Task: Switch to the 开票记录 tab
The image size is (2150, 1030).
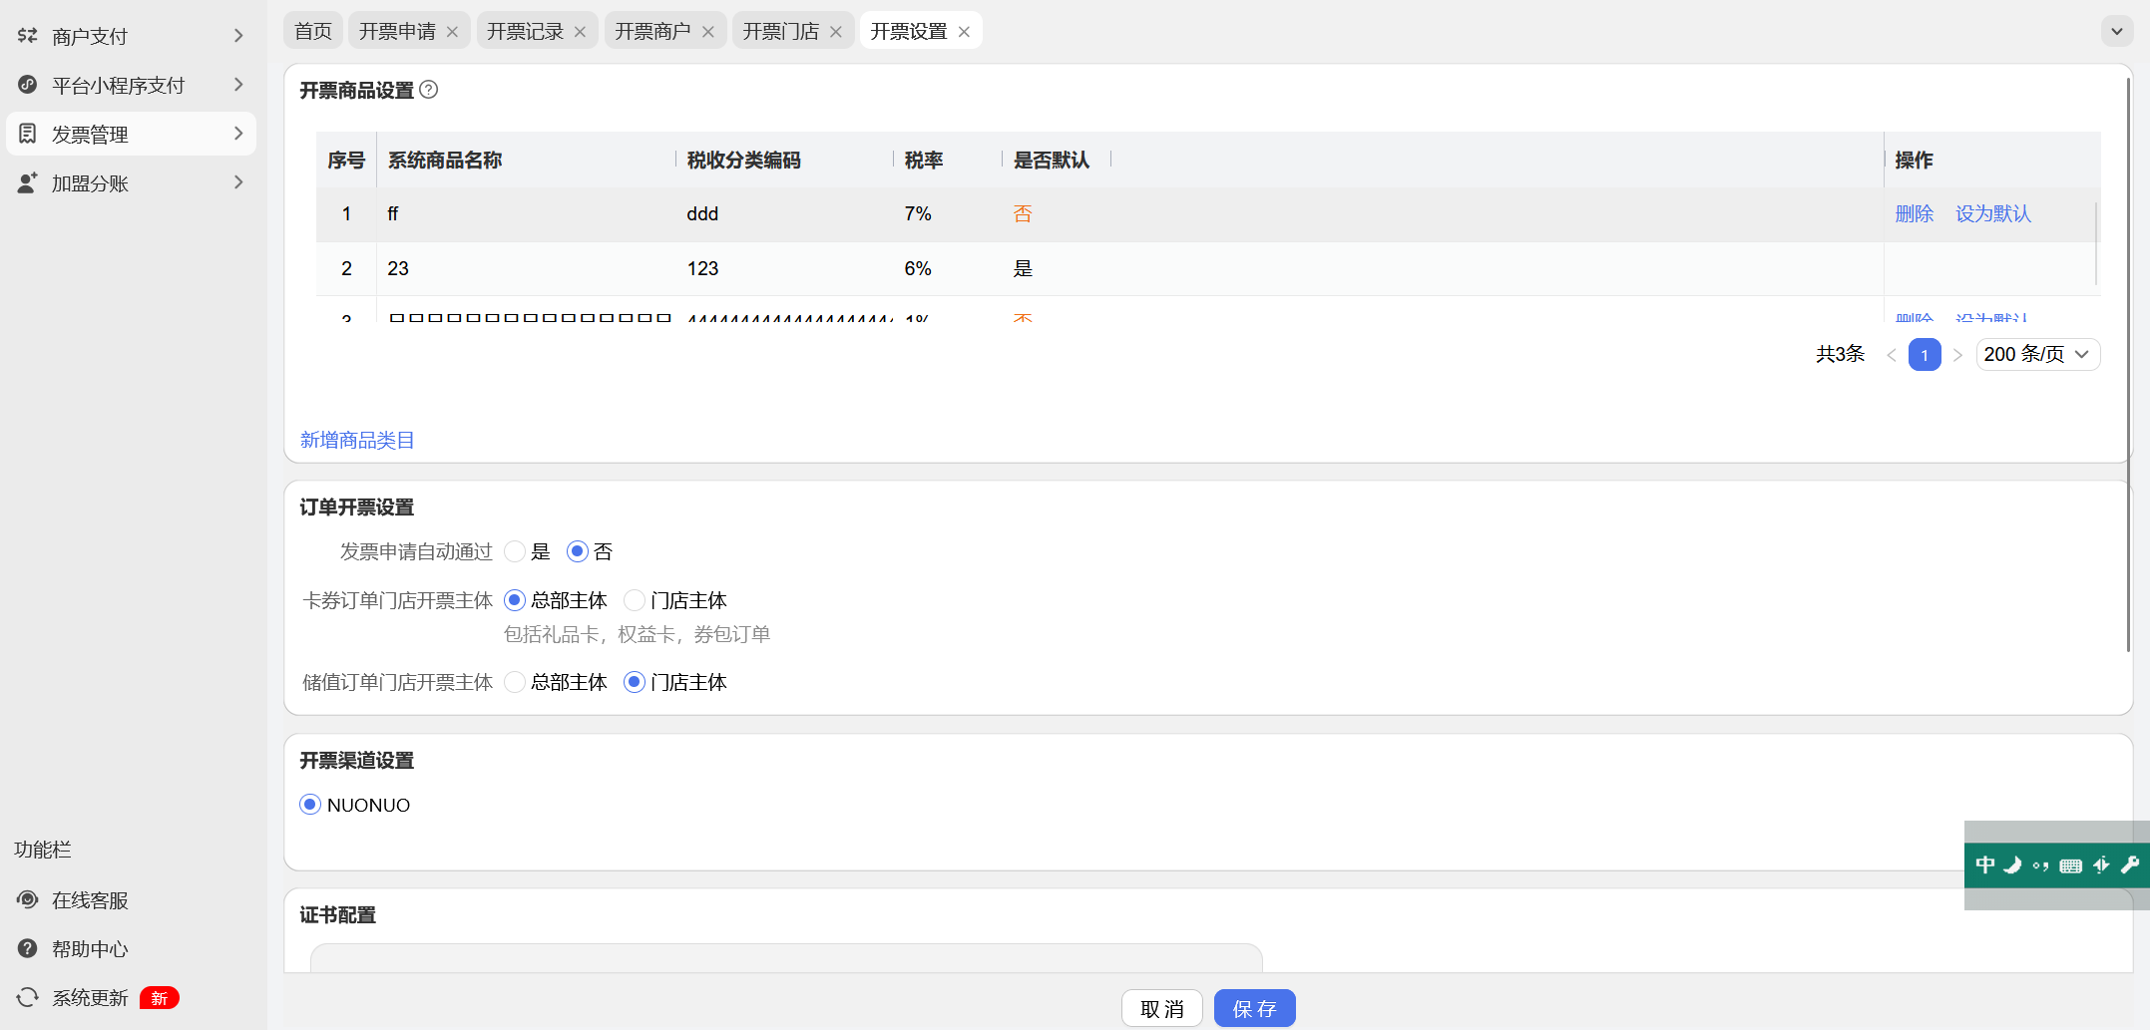Action: pos(525,31)
